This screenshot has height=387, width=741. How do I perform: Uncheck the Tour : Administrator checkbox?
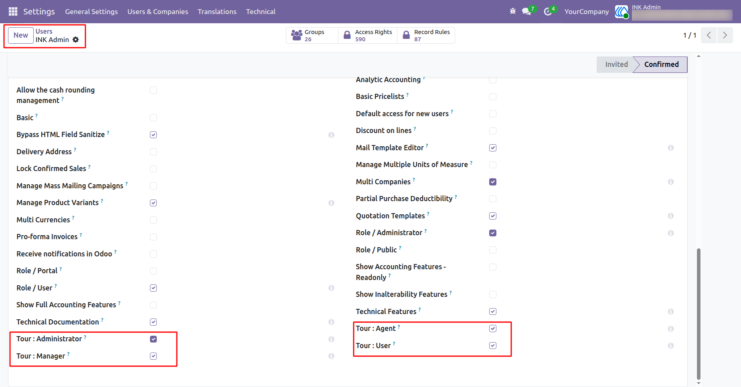pos(153,339)
